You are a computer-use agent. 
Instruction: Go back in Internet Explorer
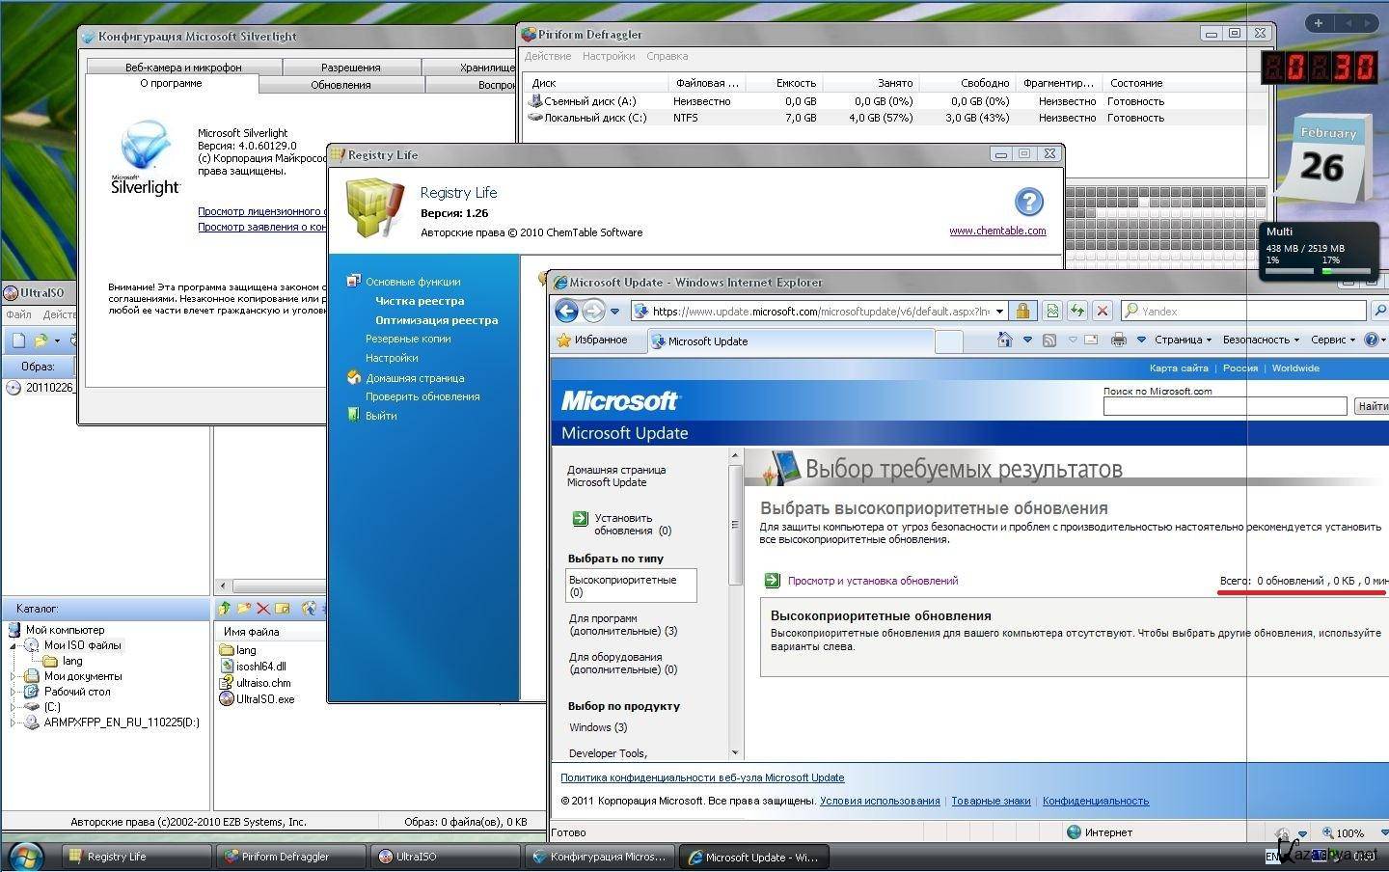(567, 311)
